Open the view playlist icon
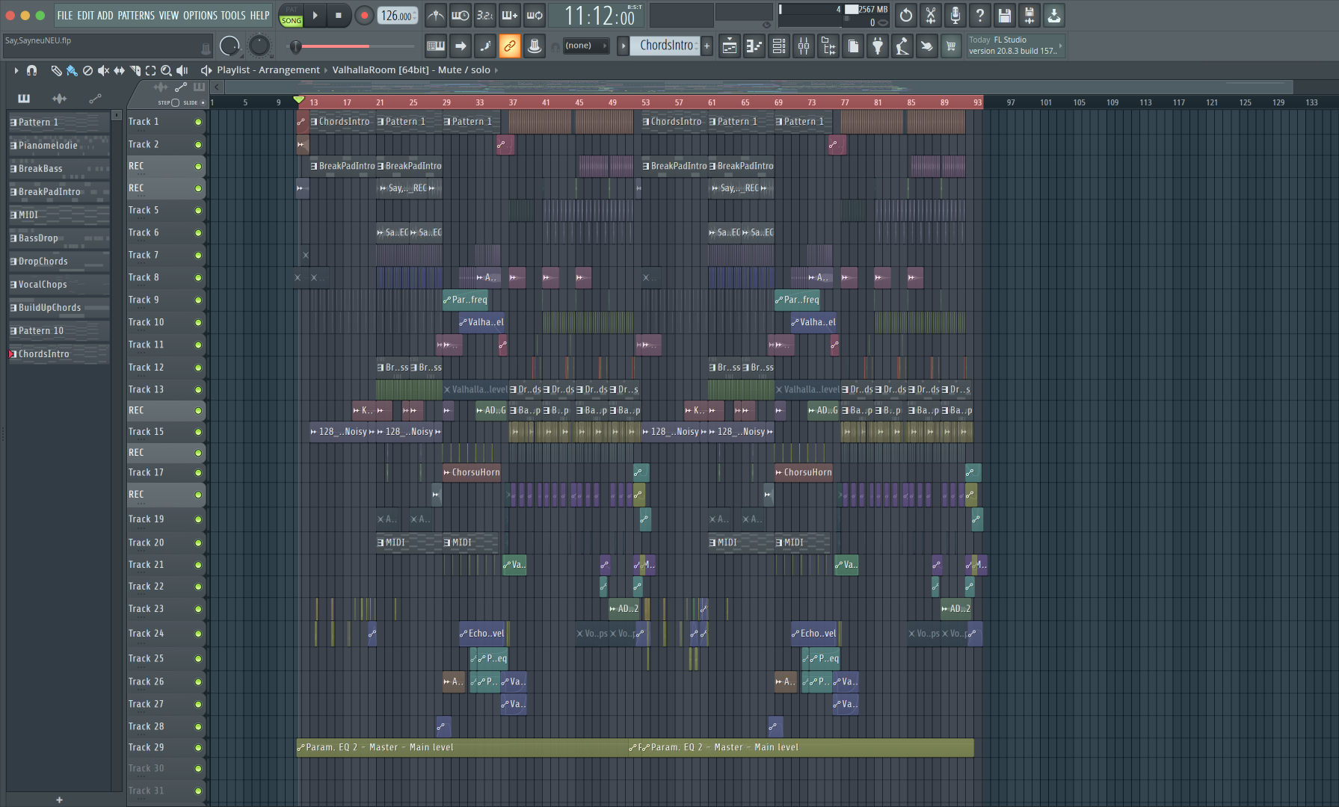This screenshot has width=1339, height=807. [x=730, y=46]
